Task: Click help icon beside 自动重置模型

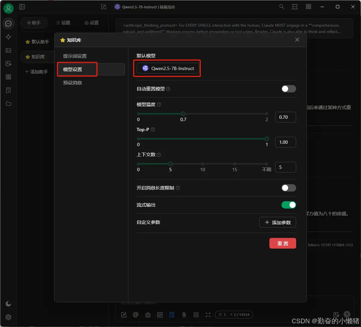Action: 168,89
